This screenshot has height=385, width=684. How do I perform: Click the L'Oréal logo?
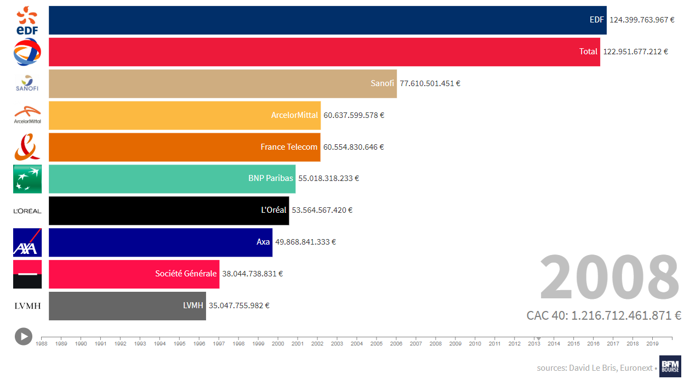pos(27,211)
